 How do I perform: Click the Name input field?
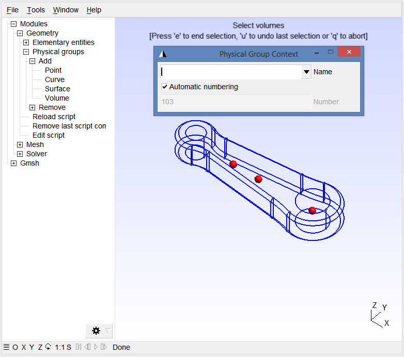coord(230,72)
